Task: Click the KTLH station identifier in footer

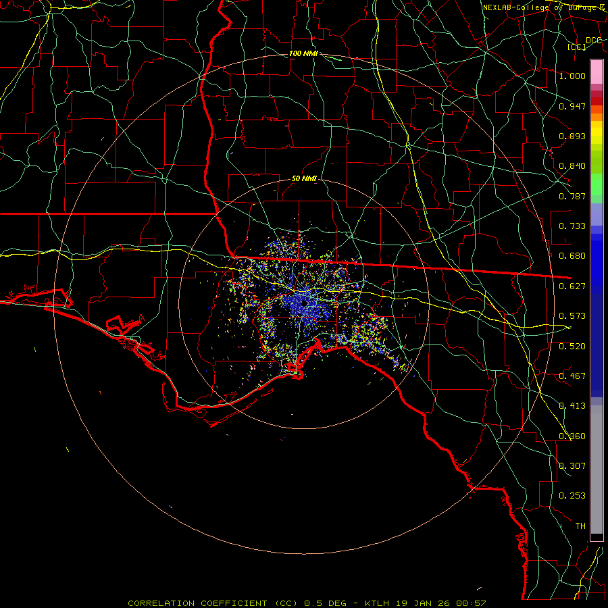Action: 377,603
